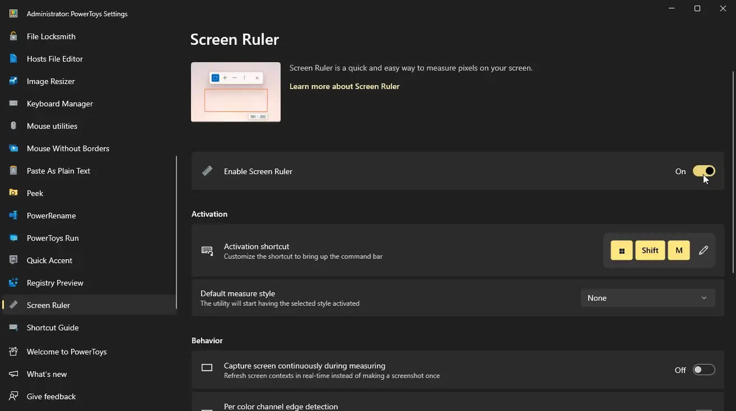Click the Screen Ruler preview thumbnail

[x=236, y=92]
